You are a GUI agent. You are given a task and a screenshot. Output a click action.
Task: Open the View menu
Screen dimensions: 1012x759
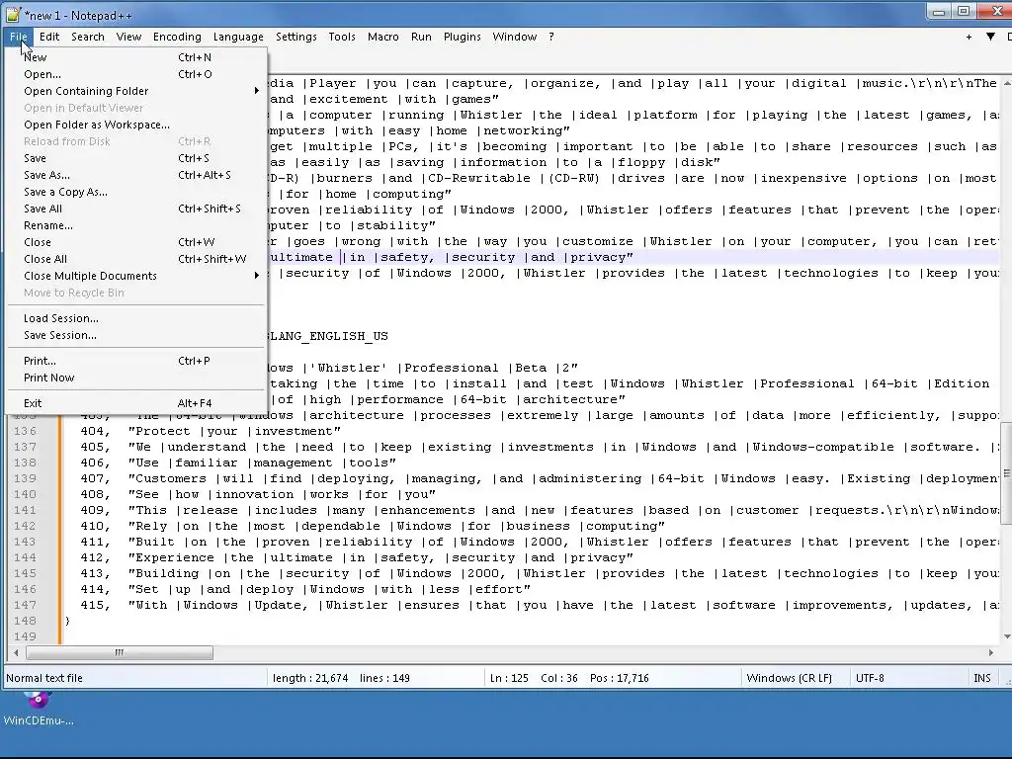click(x=128, y=37)
